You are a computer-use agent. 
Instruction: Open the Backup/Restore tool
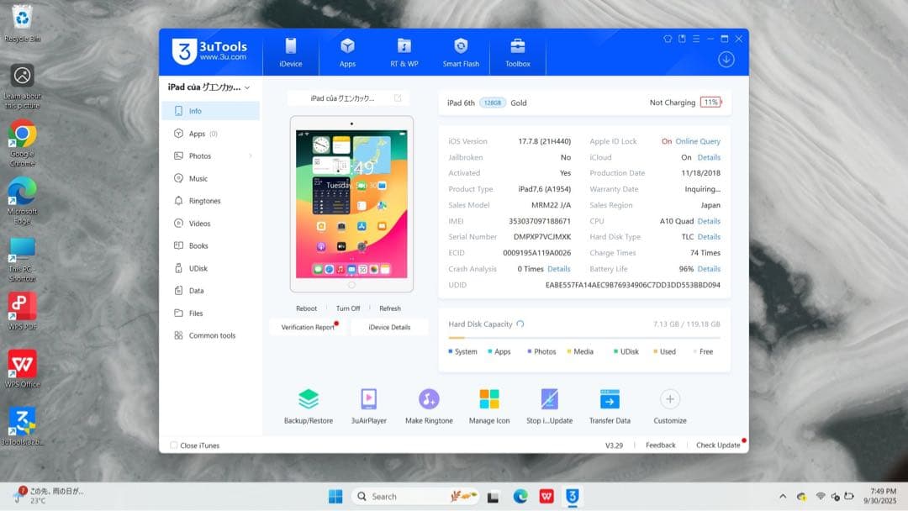(x=307, y=404)
